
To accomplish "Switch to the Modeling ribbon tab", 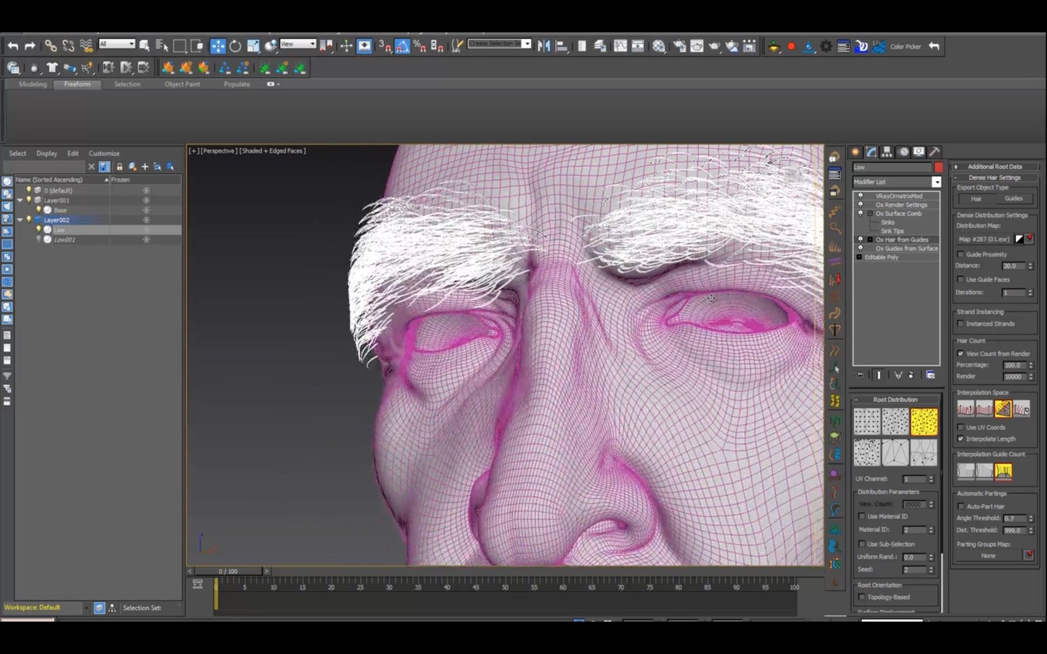I will (x=33, y=84).
